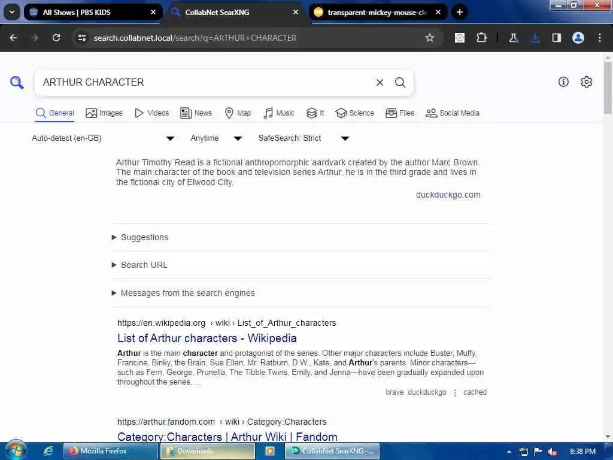This screenshot has width=613, height=460.
Task: Select the General search category
Action: point(54,113)
